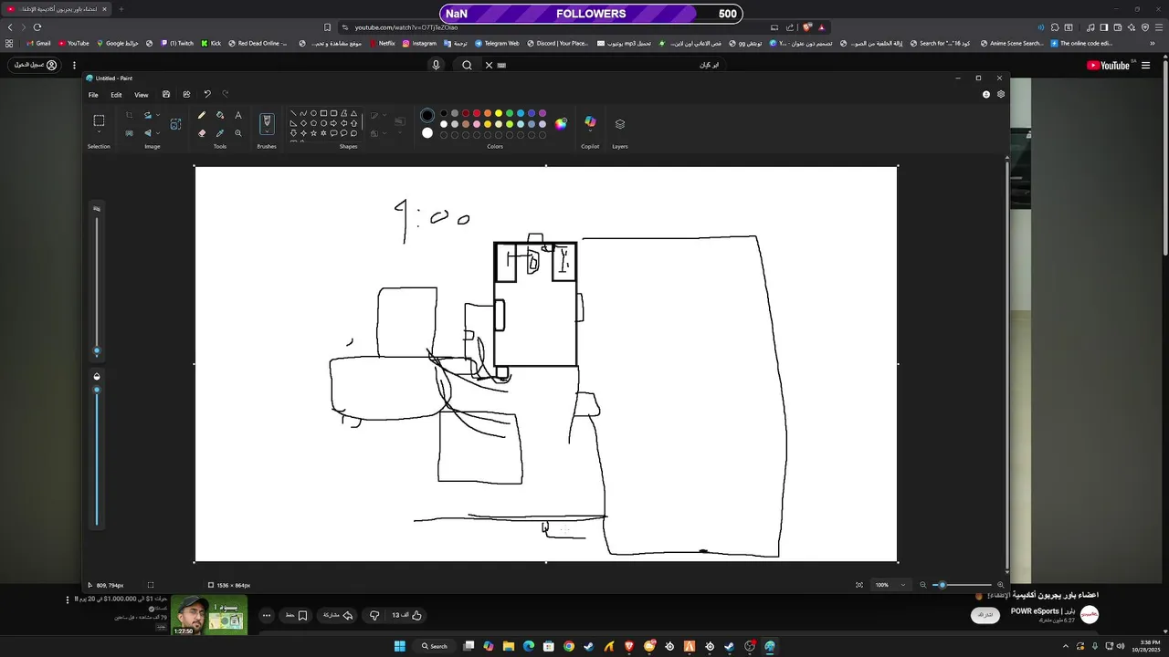Open Paint settings gear
This screenshot has width=1169, height=657.
(x=1001, y=94)
